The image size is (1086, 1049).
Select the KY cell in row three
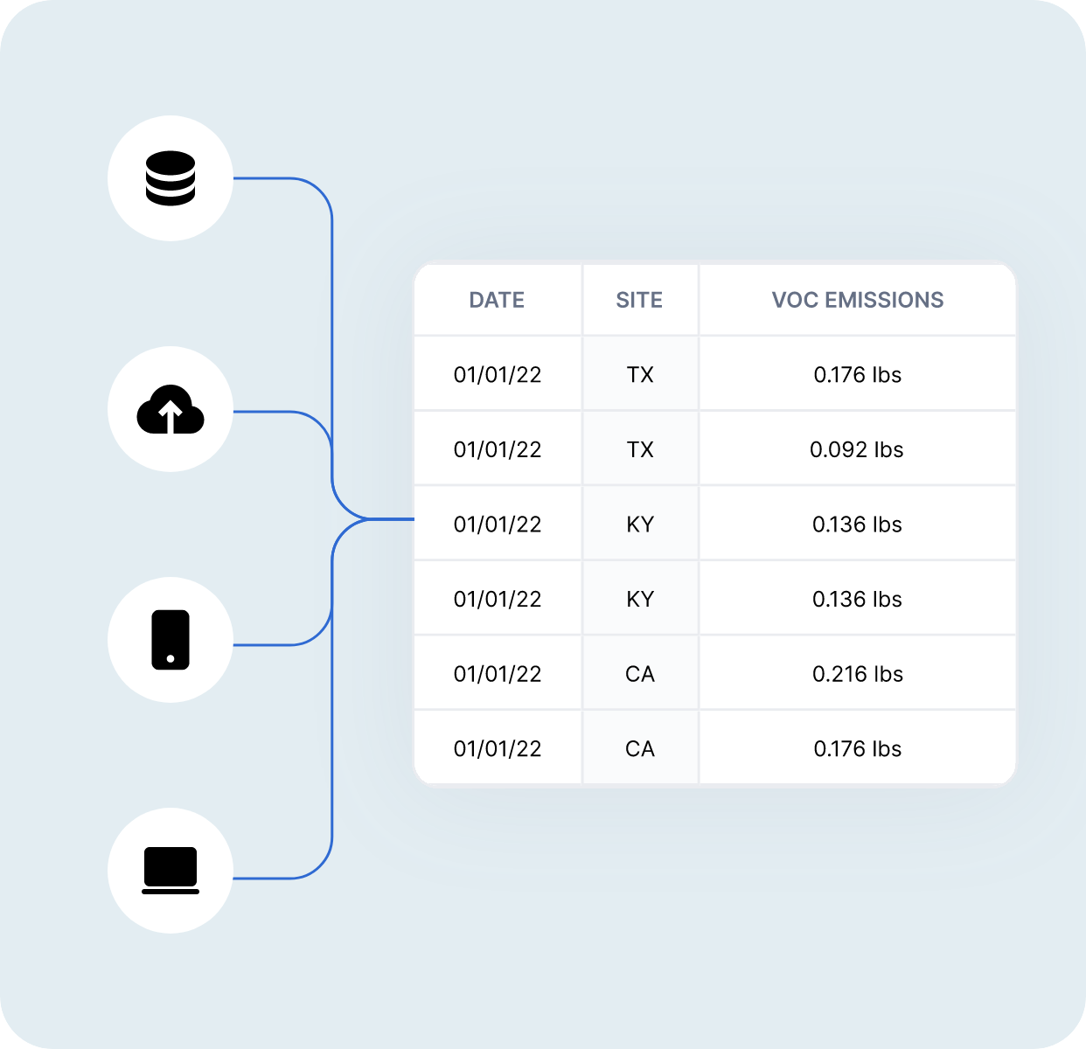tap(639, 524)
